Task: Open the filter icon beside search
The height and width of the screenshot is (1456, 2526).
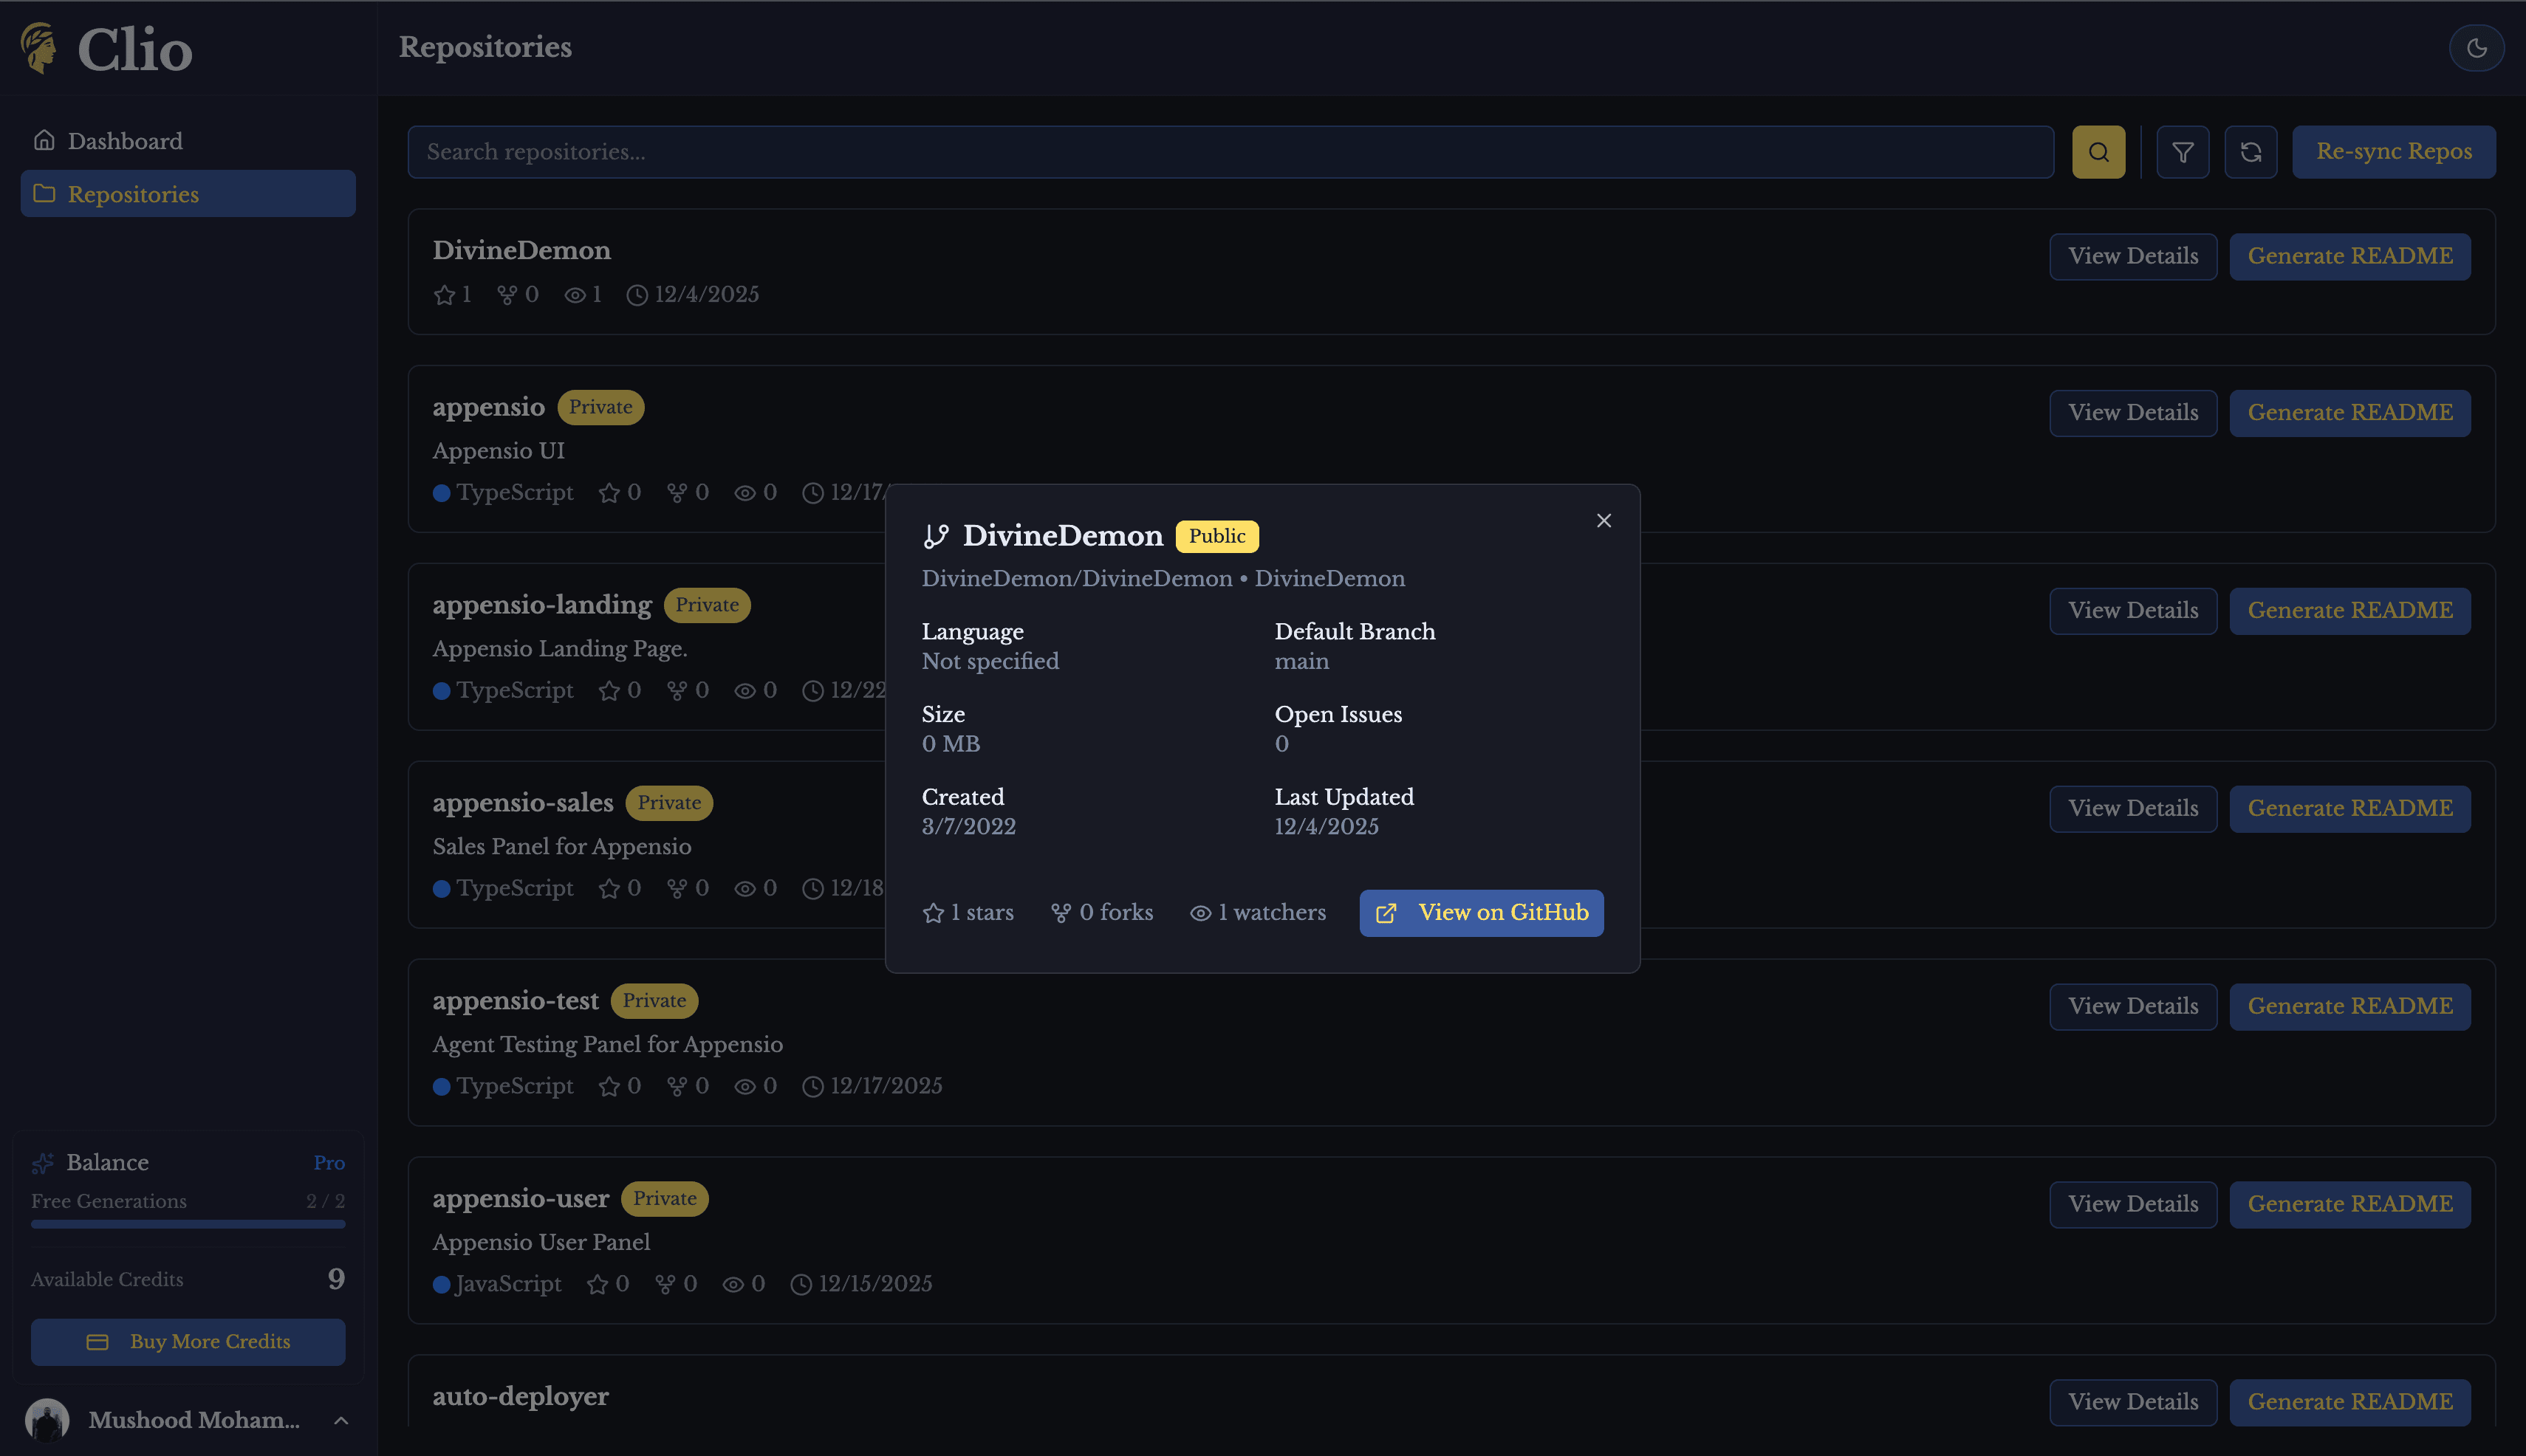Action: click(2183, 151)
